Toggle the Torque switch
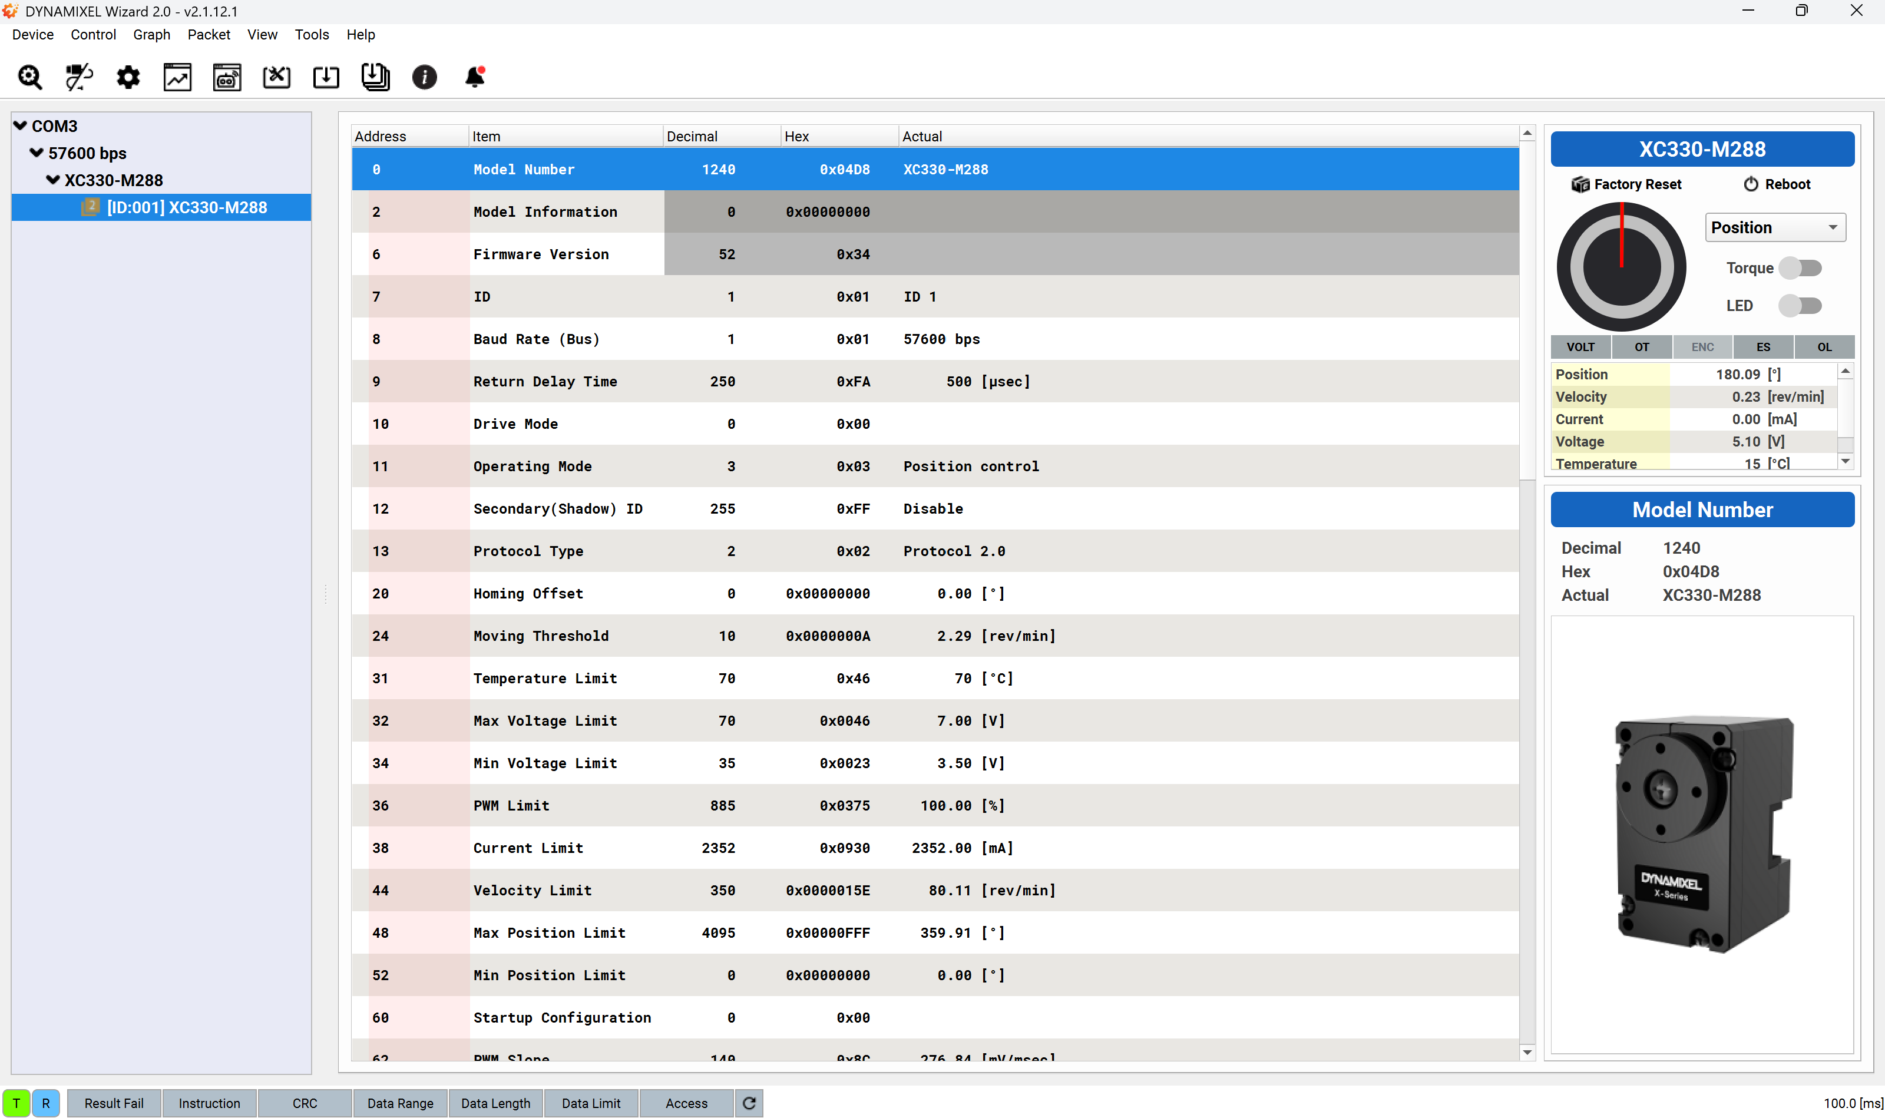This screenshot has width=1885, height=1118. (1800, 268)
